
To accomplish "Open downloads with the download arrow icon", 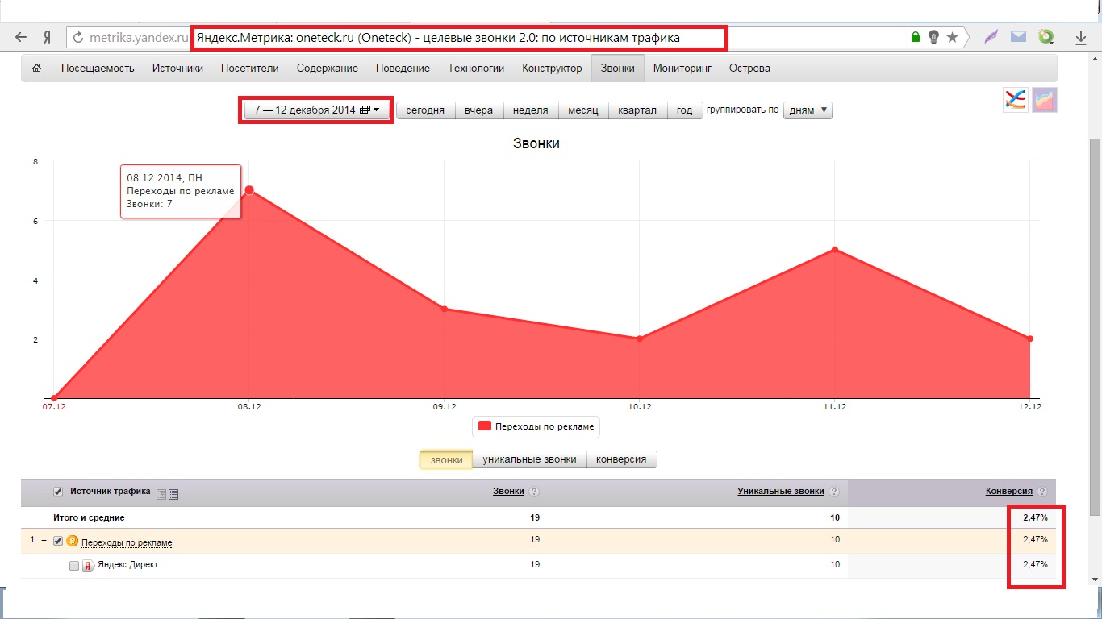I will click(1082, 37).
